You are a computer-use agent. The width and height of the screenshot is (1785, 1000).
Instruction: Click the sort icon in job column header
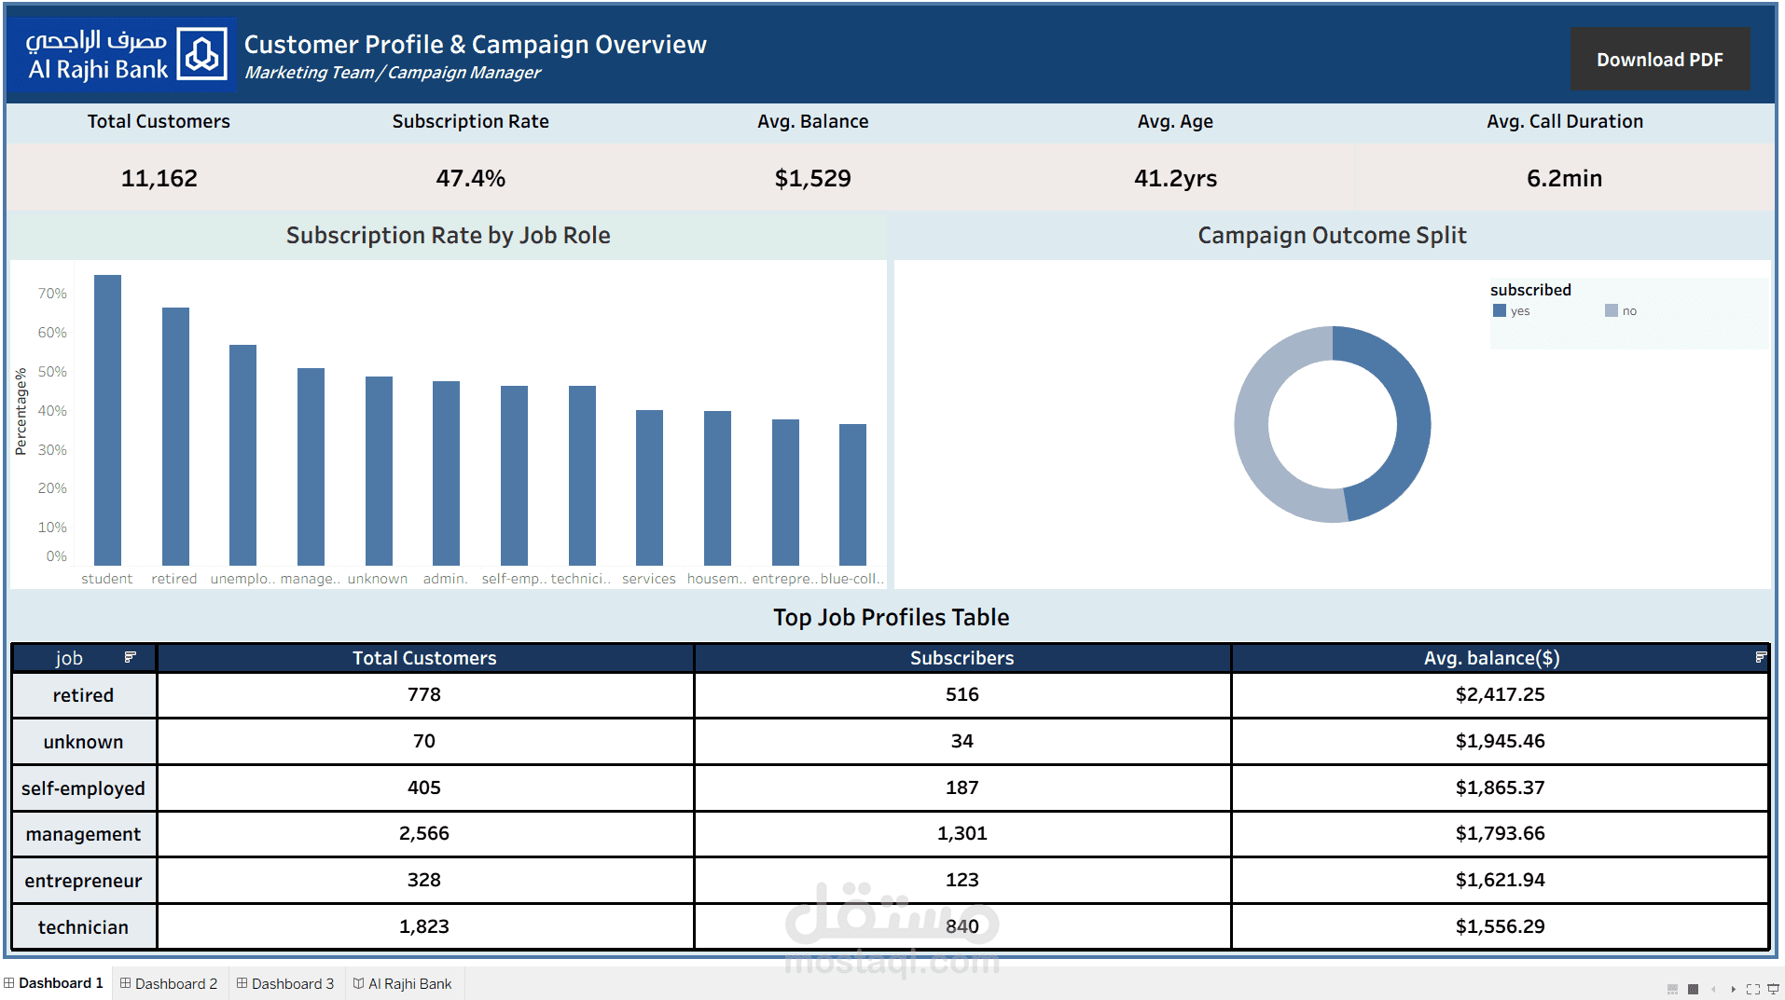click(x=130, y=657)
